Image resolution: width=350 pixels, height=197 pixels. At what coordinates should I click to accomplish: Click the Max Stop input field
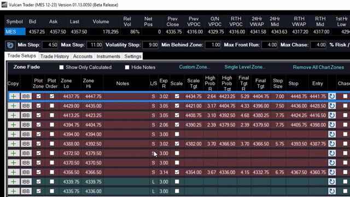[95, 45]
